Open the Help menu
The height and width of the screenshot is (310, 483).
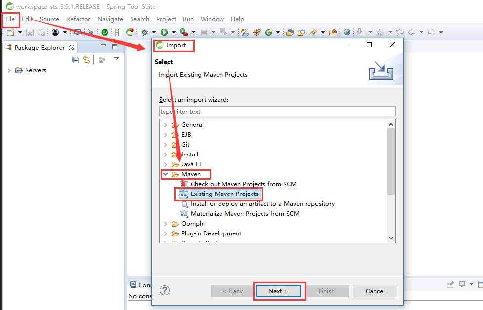(x=237, y=19)
